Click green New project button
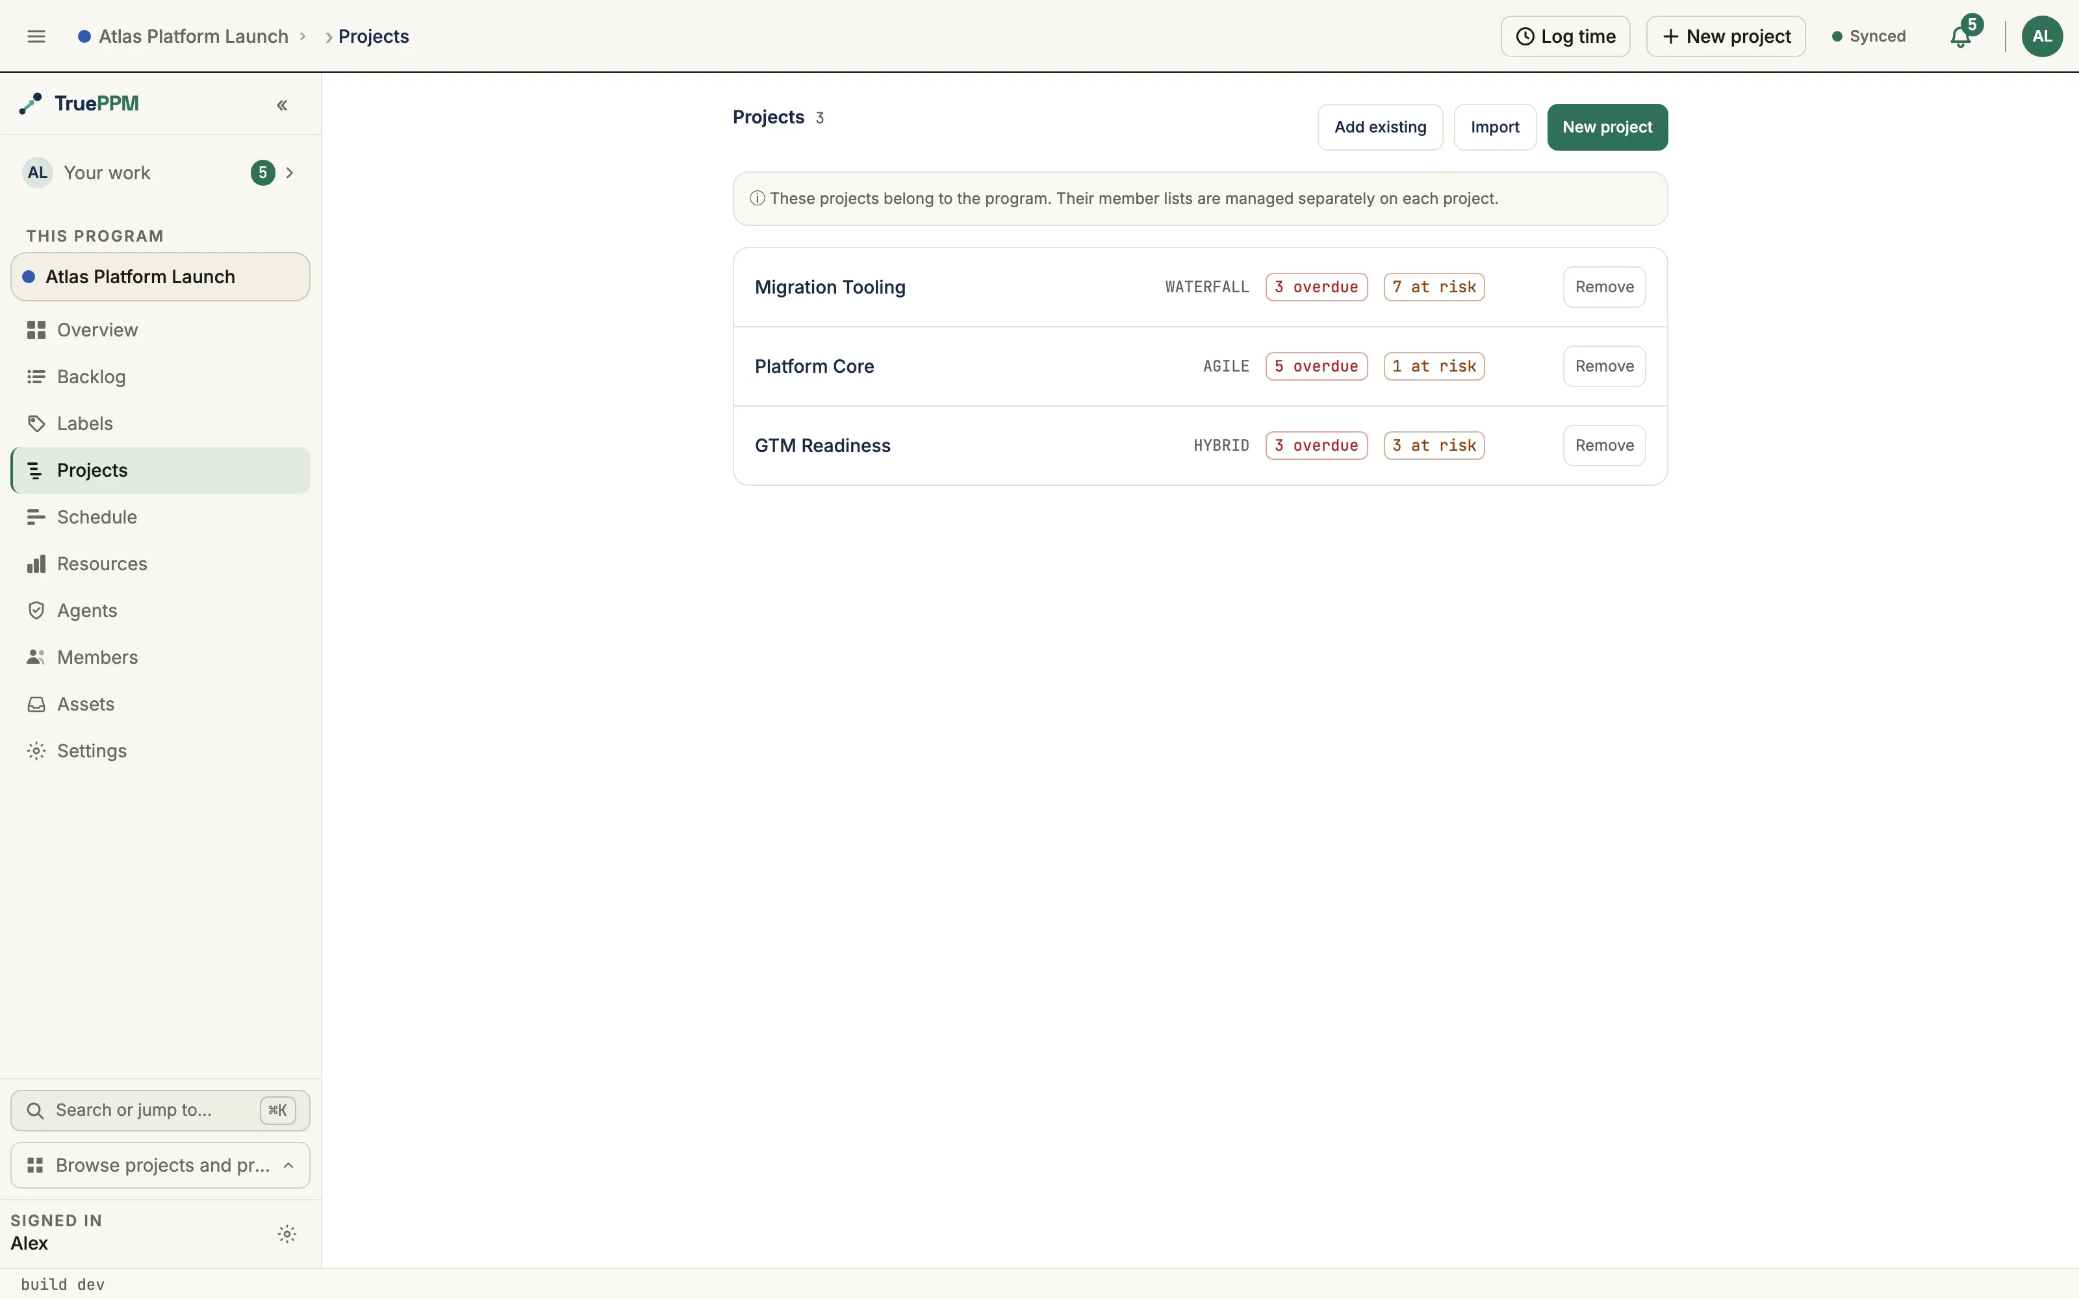Screen dimensions: 2079x1299 pos(1607,127)
